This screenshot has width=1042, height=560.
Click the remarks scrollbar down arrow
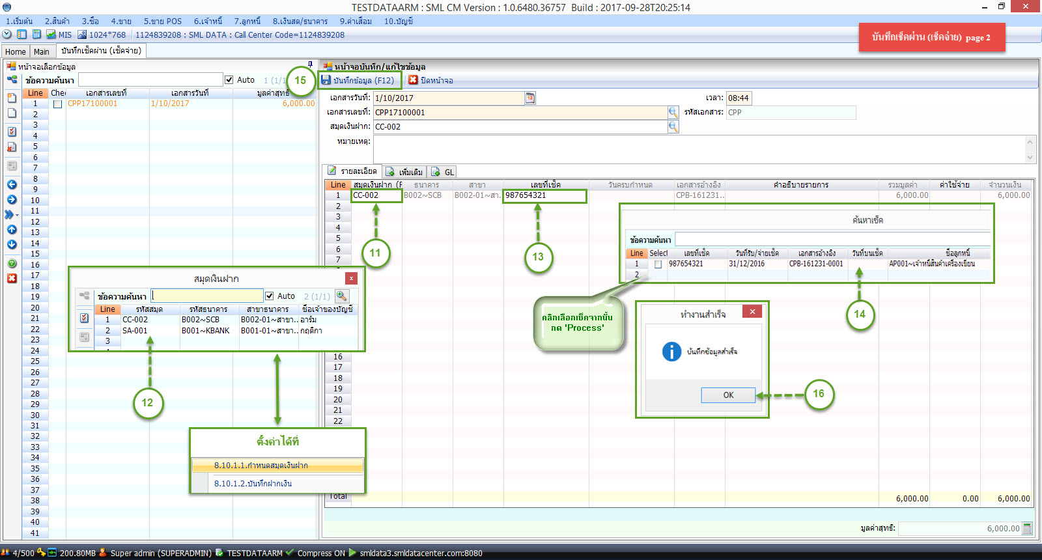coord(1030,157)
